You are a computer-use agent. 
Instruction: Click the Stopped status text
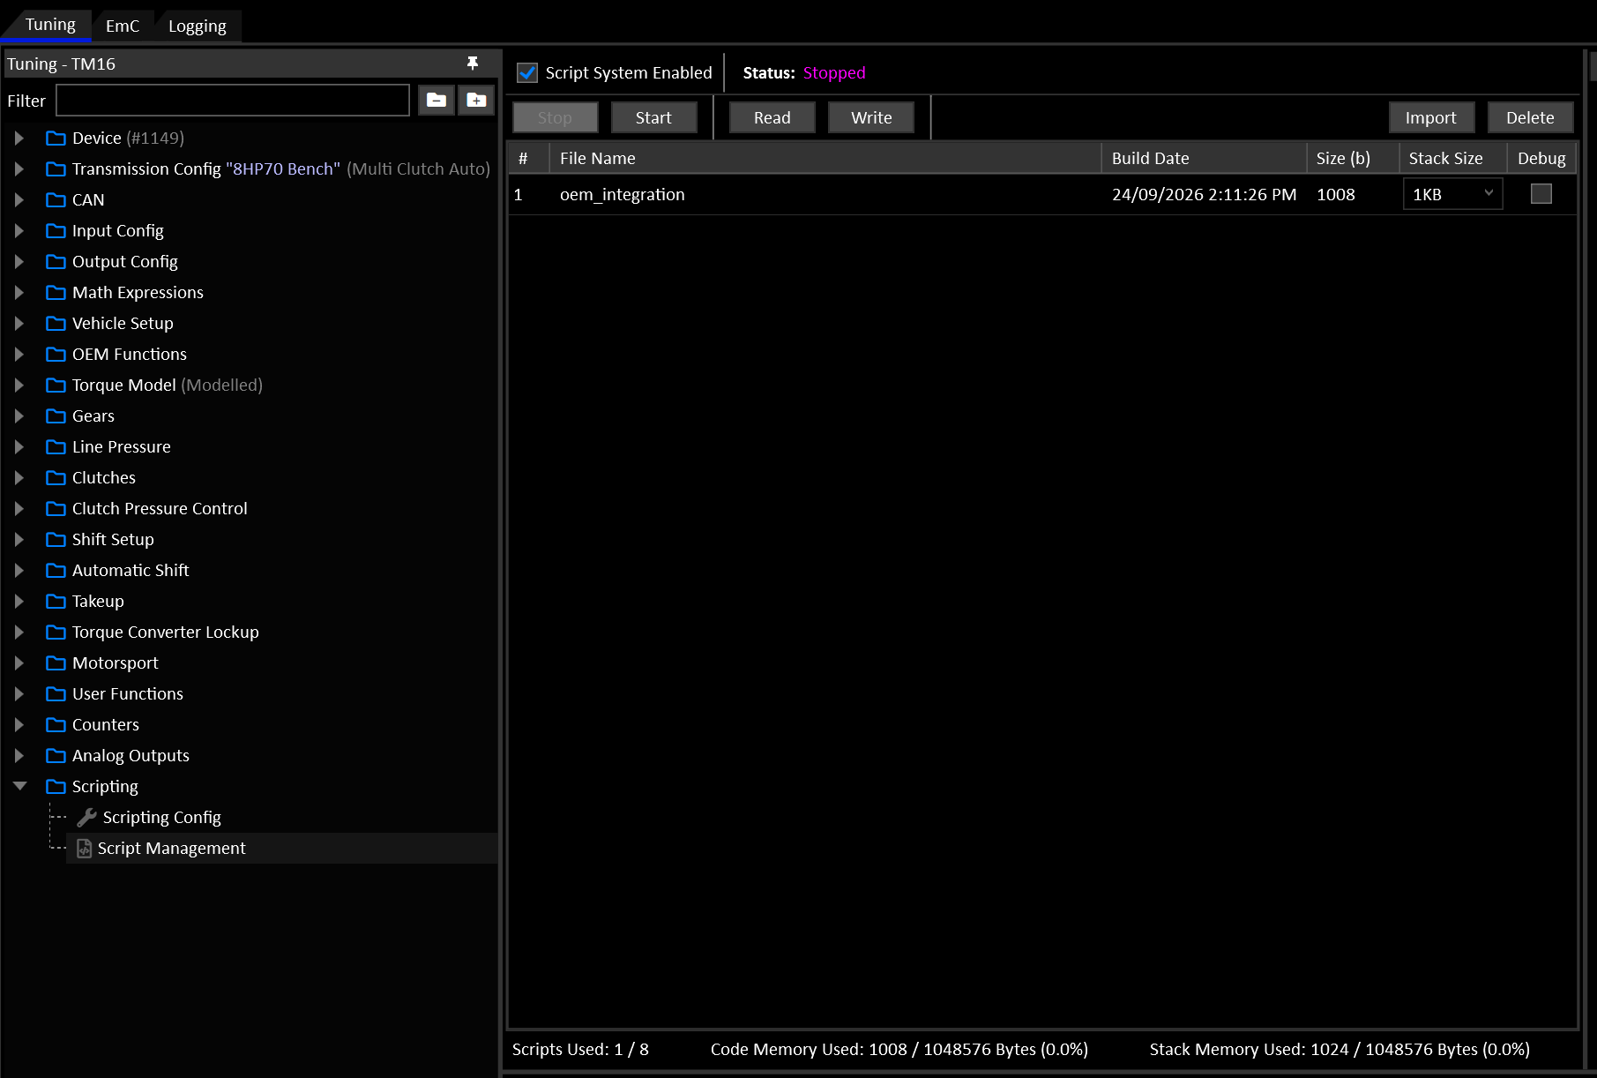(x=834, y=72)
